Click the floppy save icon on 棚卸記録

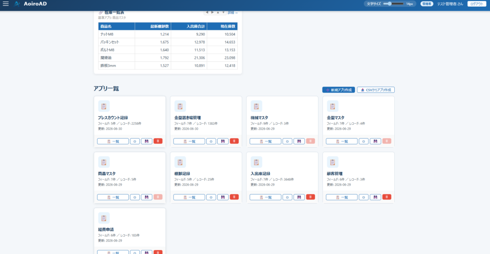[x=223, y=197]
